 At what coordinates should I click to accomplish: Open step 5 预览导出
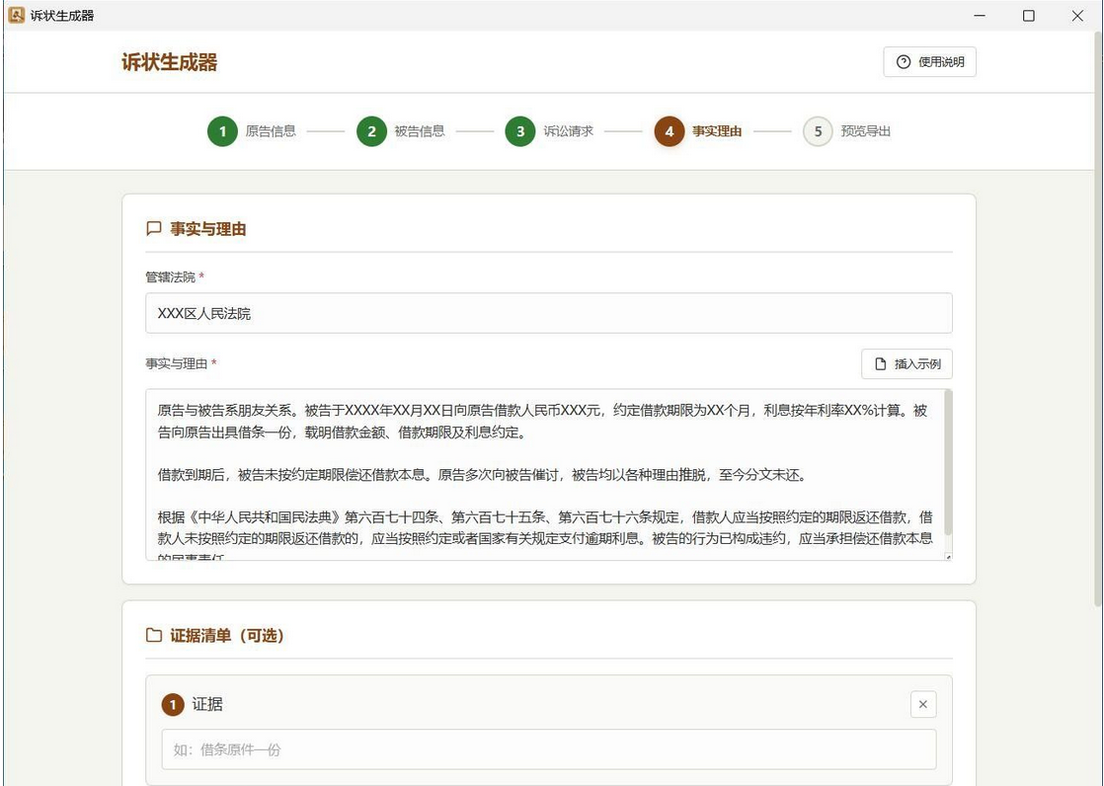(847, 131)
